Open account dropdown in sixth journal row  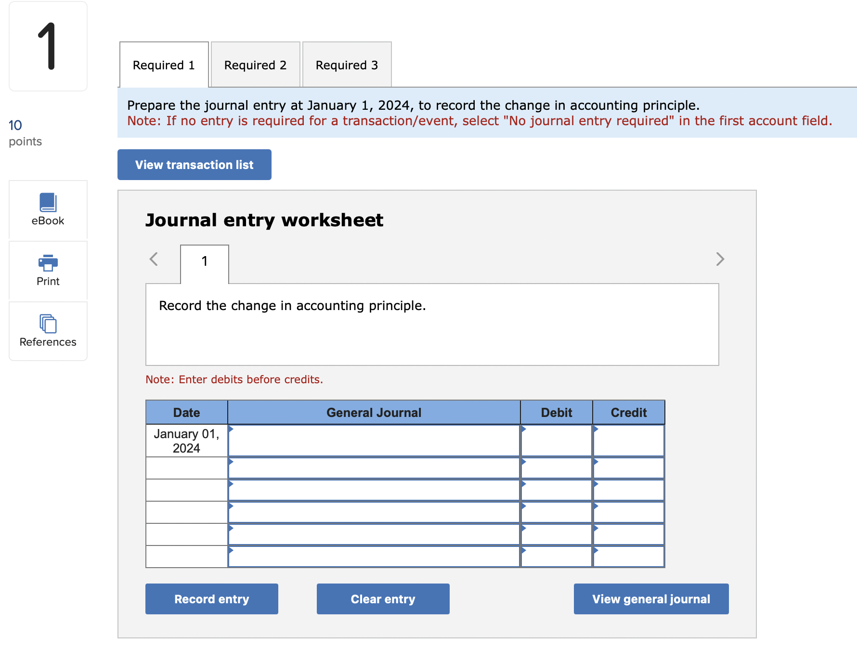pos(374,557)
